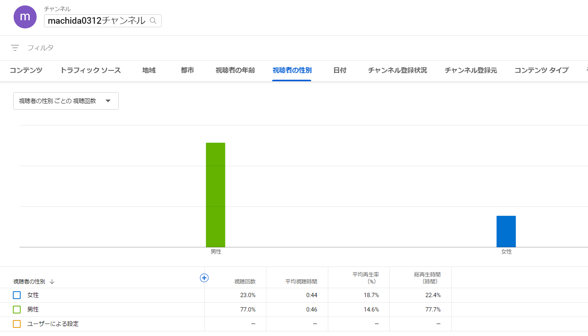Image resolution: width=588 pixels, height=336 pixels.
Task: Open the filter options
Action: [x=15, y=47]
